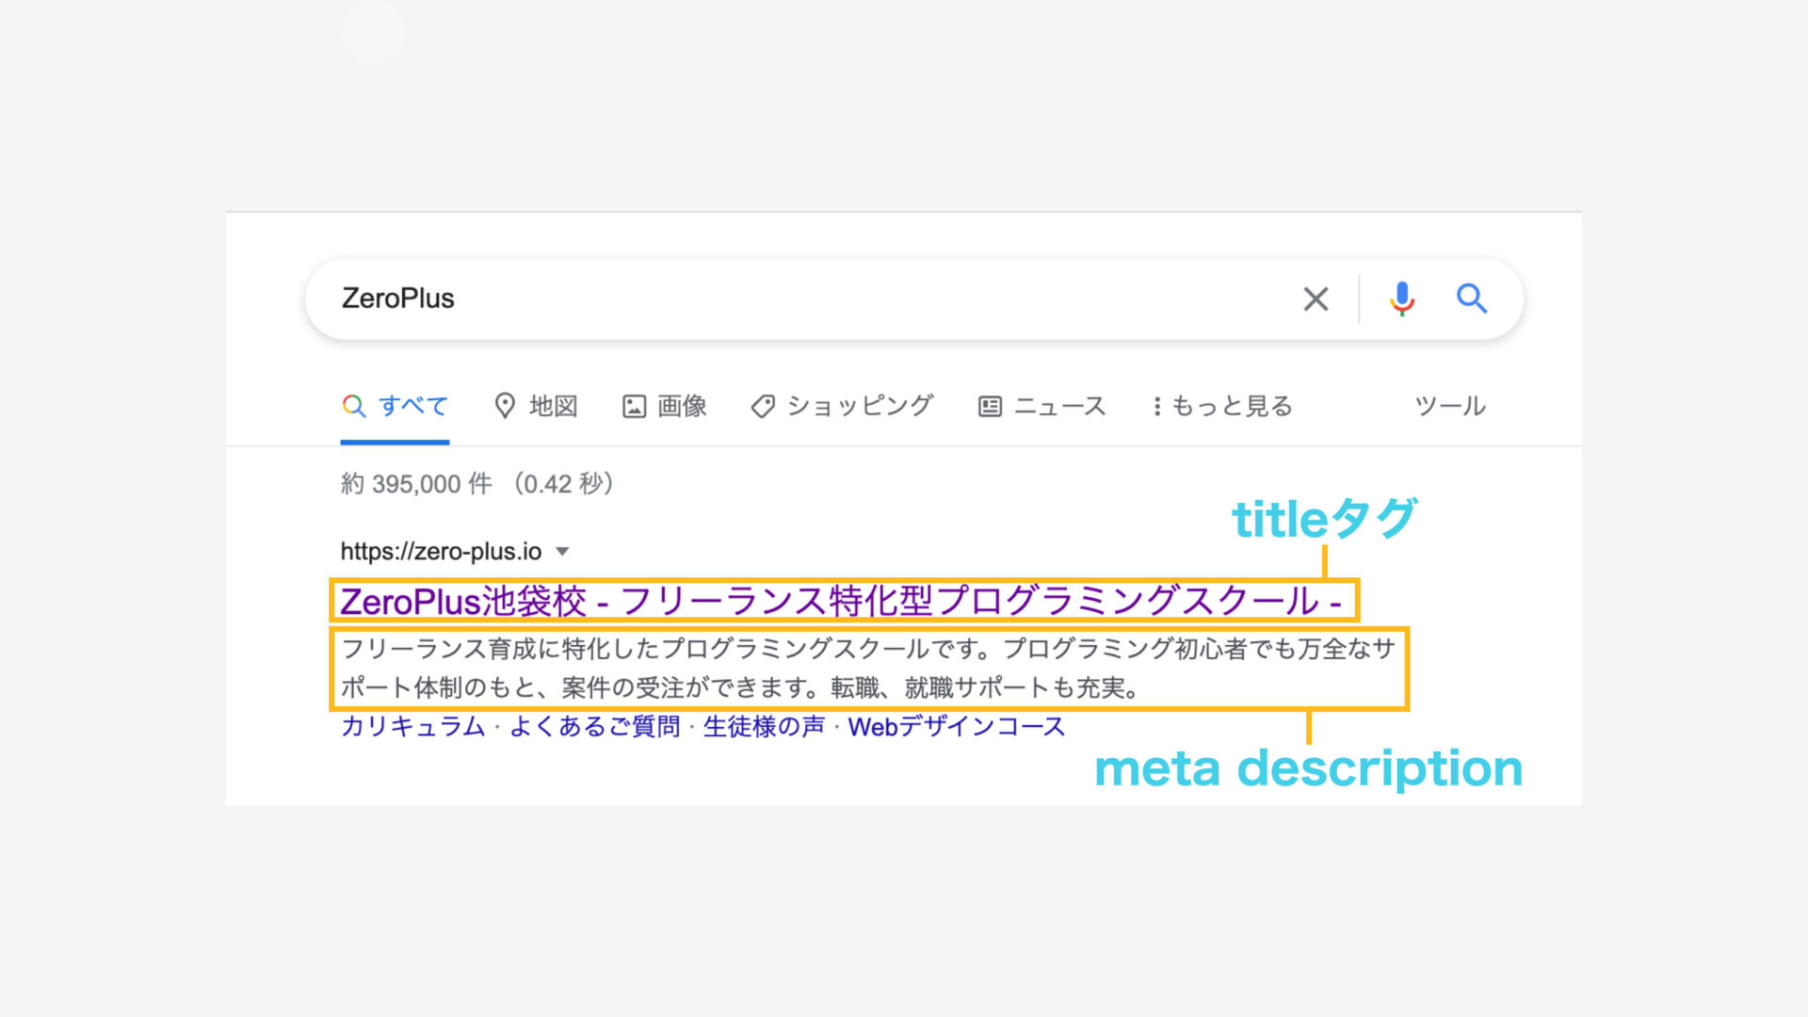
Task: Open the Webデザインコース sitelink
Action: [957, 726]
